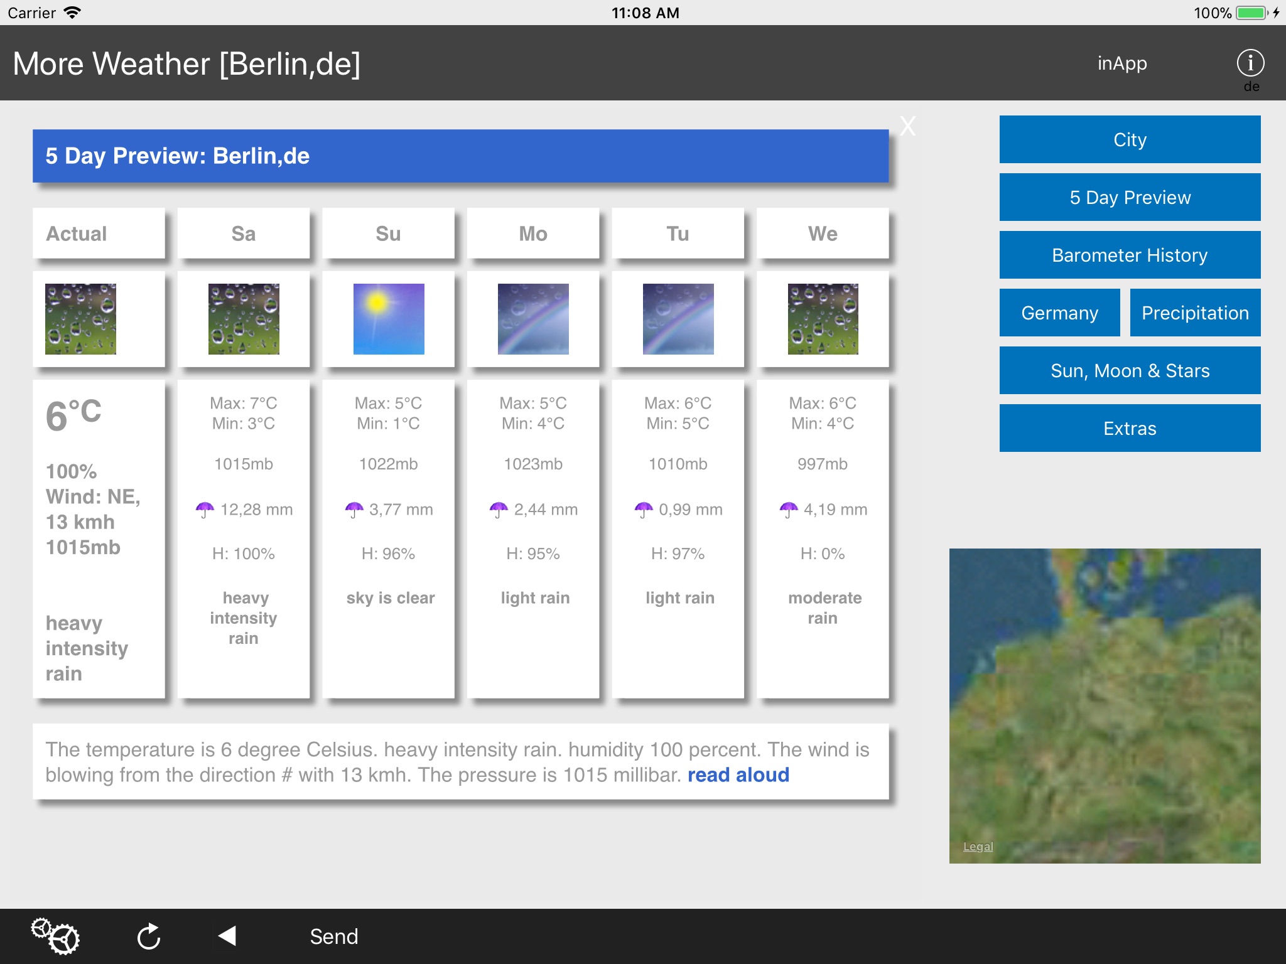Tap the refresh arrow icon
The width and height of the screenshot is (1286, 964).
[x=149, y=936]
